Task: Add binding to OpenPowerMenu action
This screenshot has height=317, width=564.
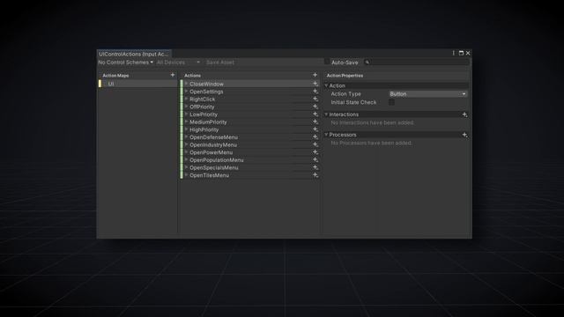Action: pyautogui.click(x=315, y=152)
